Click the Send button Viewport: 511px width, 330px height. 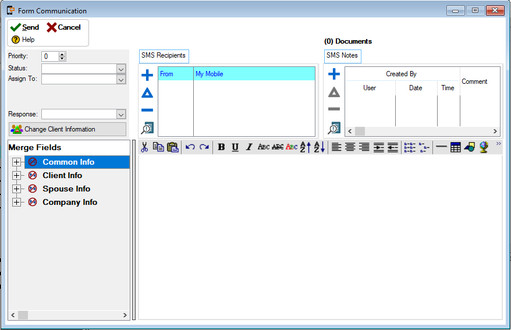pyautogui.click(x=25, y=27)
